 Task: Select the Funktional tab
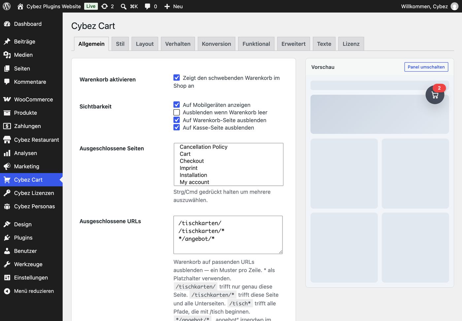click(x=256, y=44)
